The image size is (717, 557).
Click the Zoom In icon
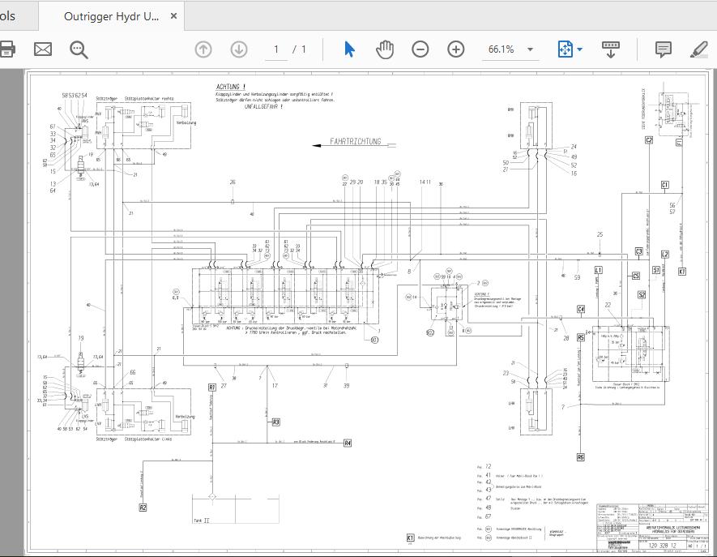pos(455,49)
